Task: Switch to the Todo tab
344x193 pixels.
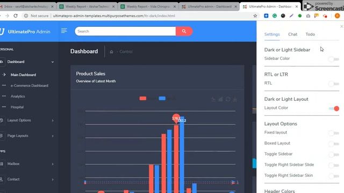Action: pos(310,34)
